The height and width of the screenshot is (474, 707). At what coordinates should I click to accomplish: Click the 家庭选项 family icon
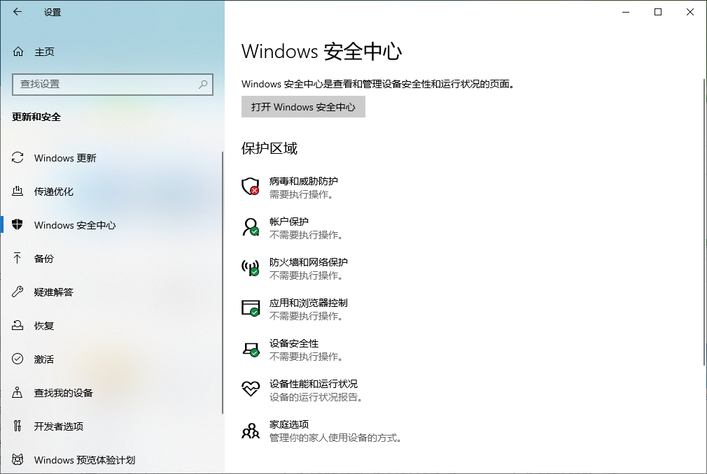tap(251, 430)
